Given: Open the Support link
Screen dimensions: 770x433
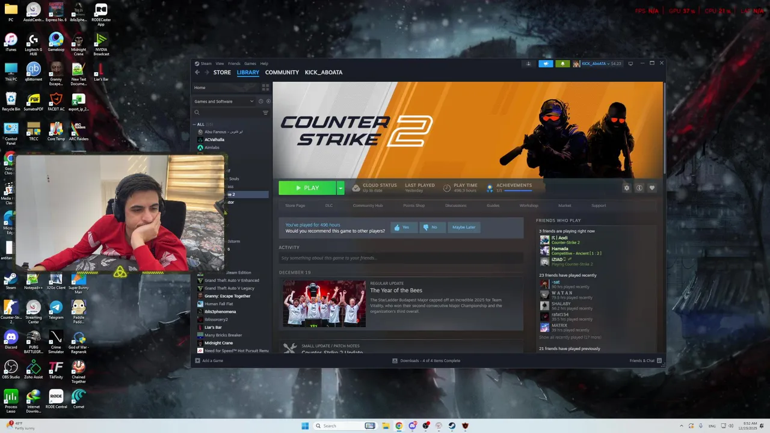Looking at the screenshot, I should tap(599, 206).
